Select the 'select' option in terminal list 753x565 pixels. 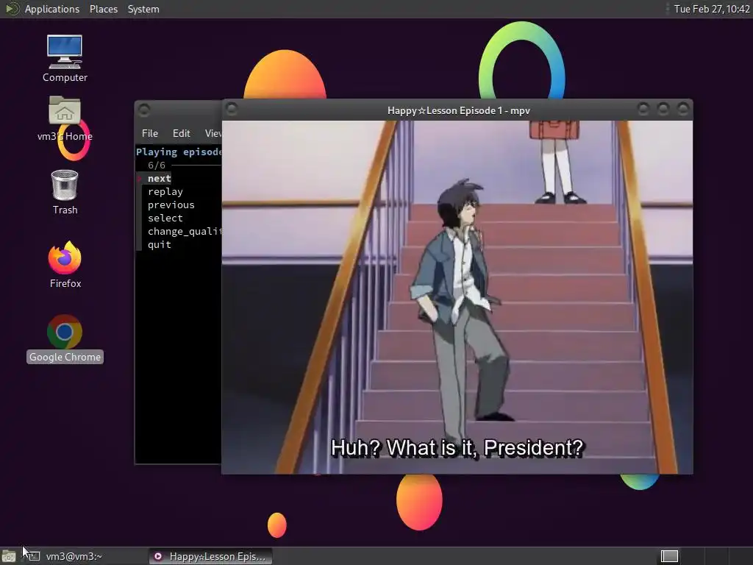pos(165,218)
